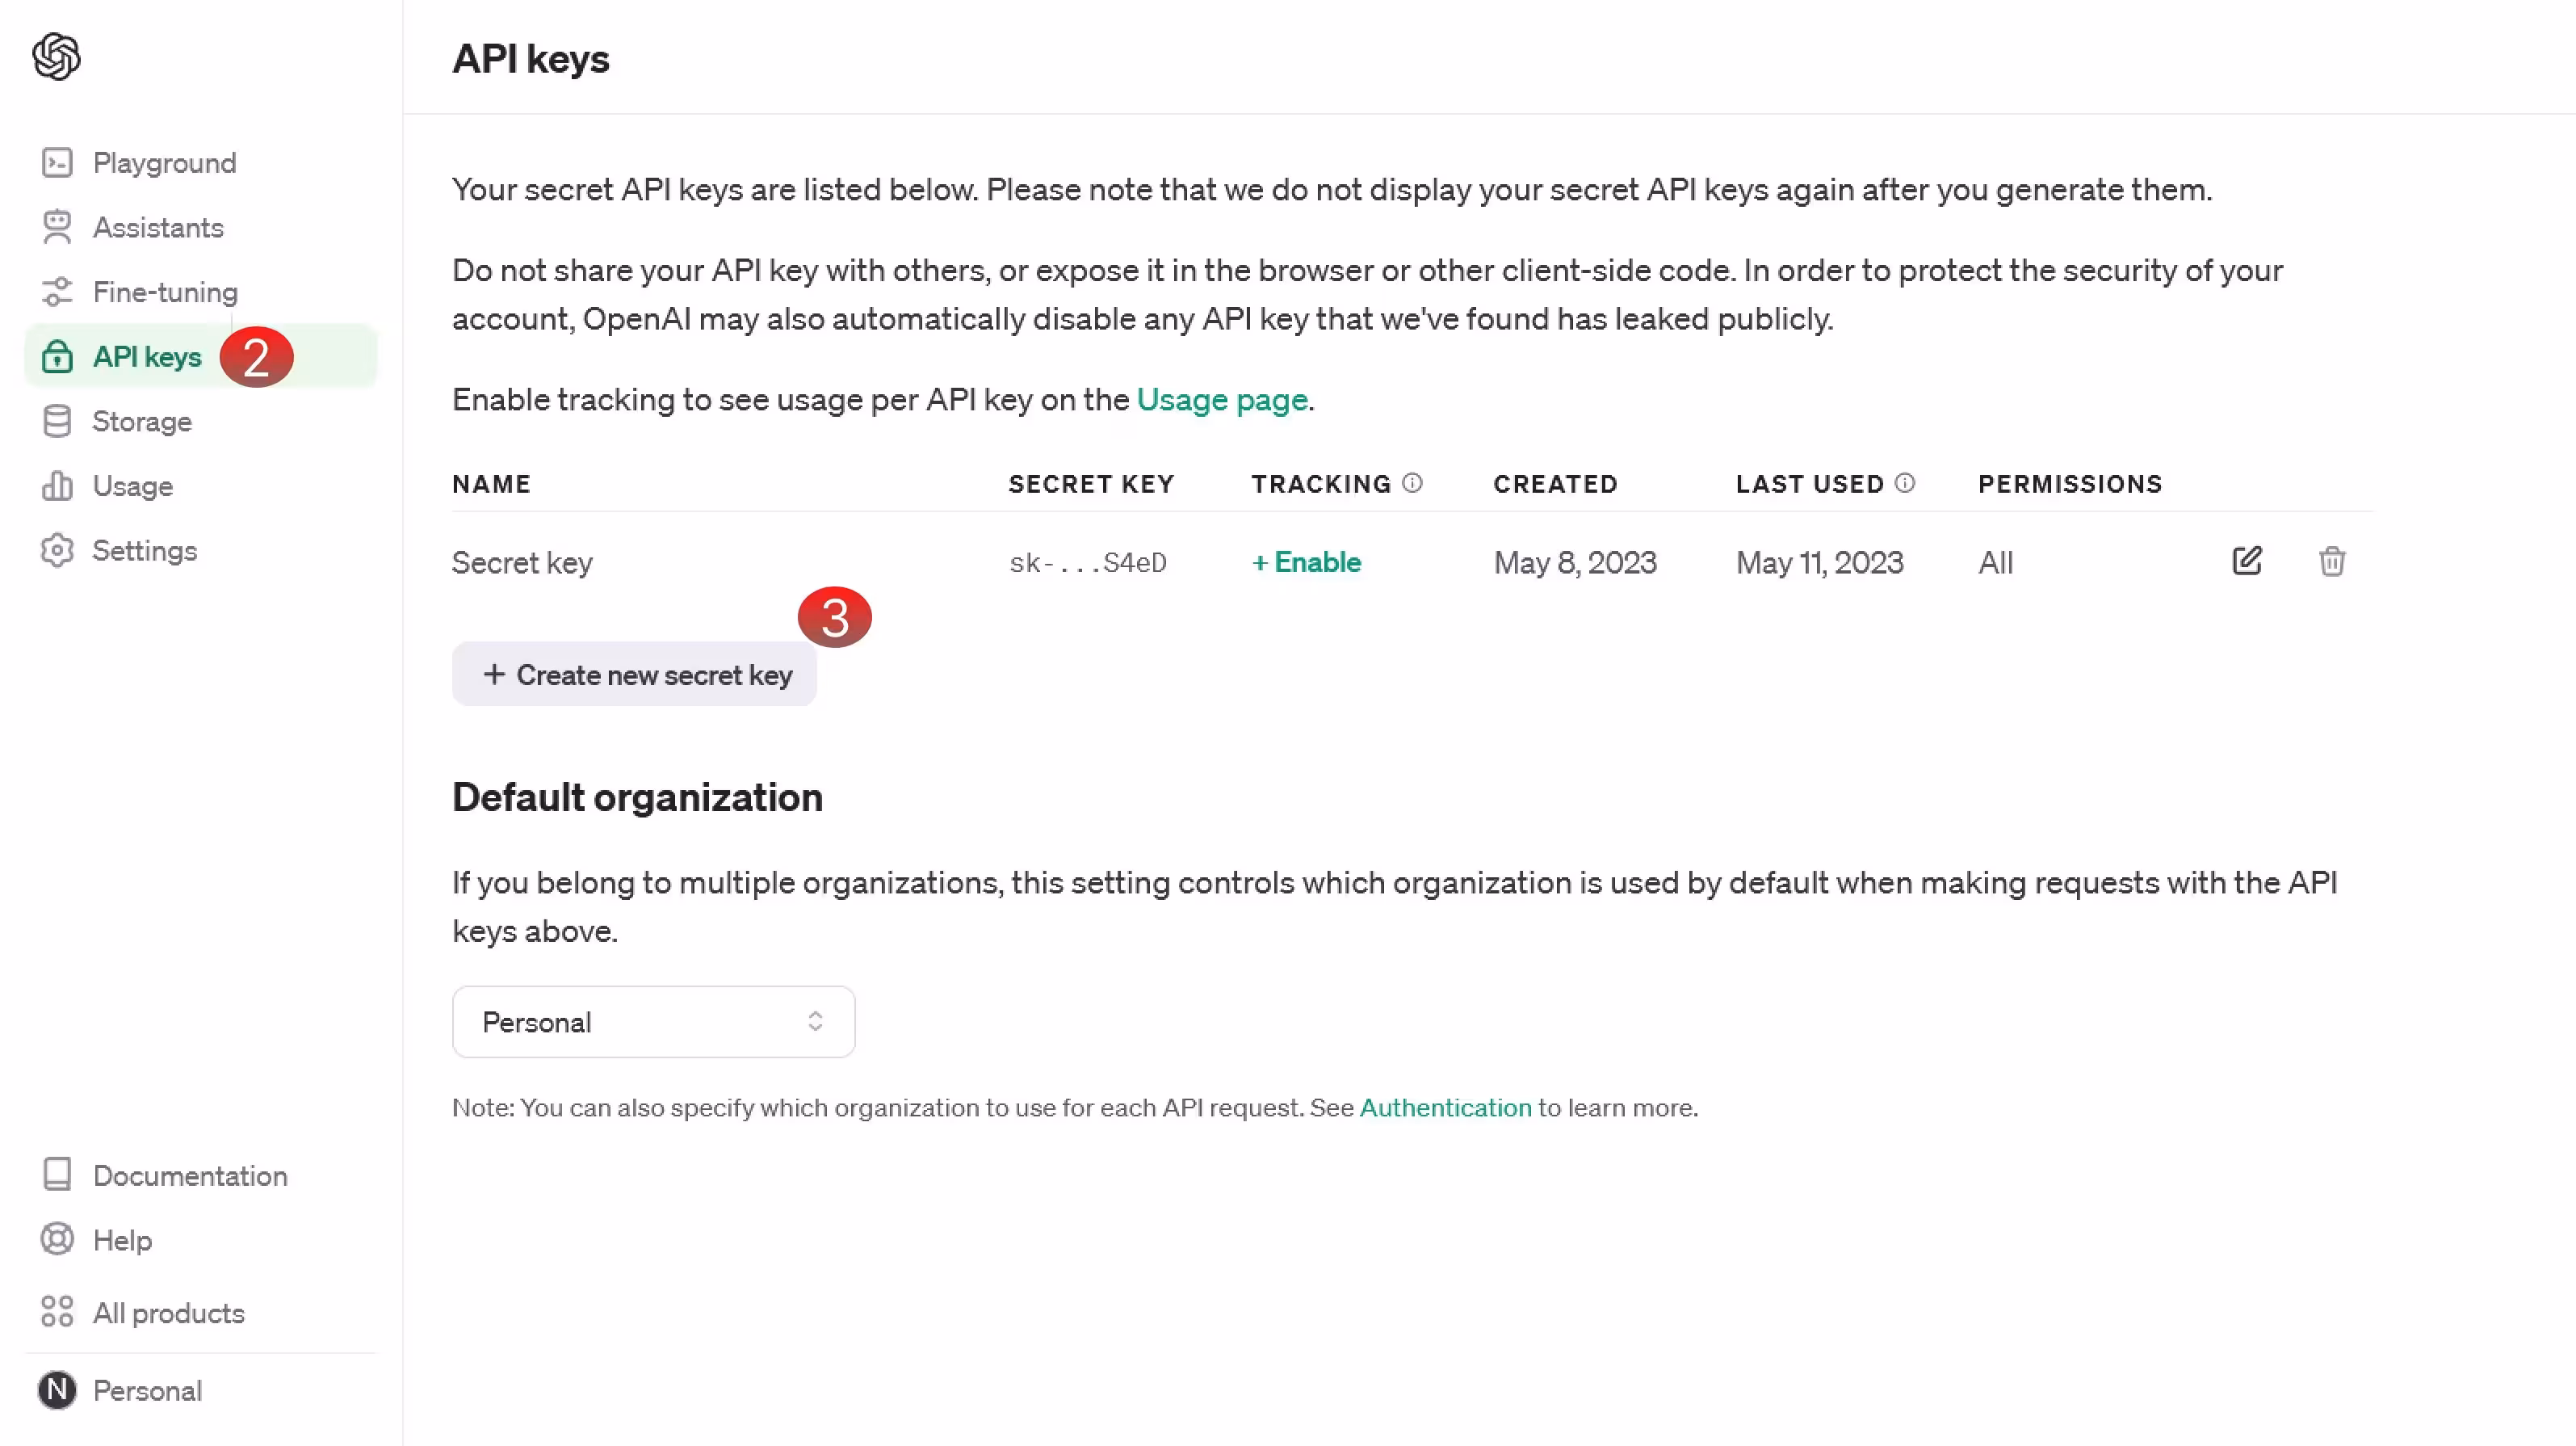Open the Usage section in sidebar

point(132,486)
